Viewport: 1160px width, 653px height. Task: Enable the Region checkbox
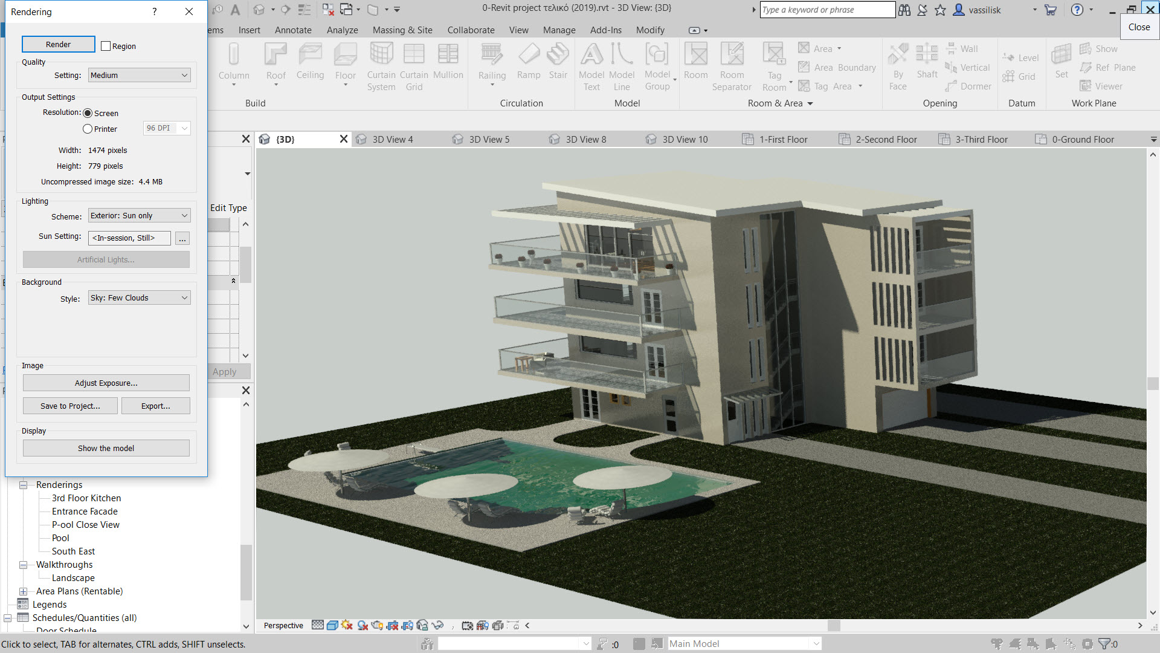tap(106, 46)
